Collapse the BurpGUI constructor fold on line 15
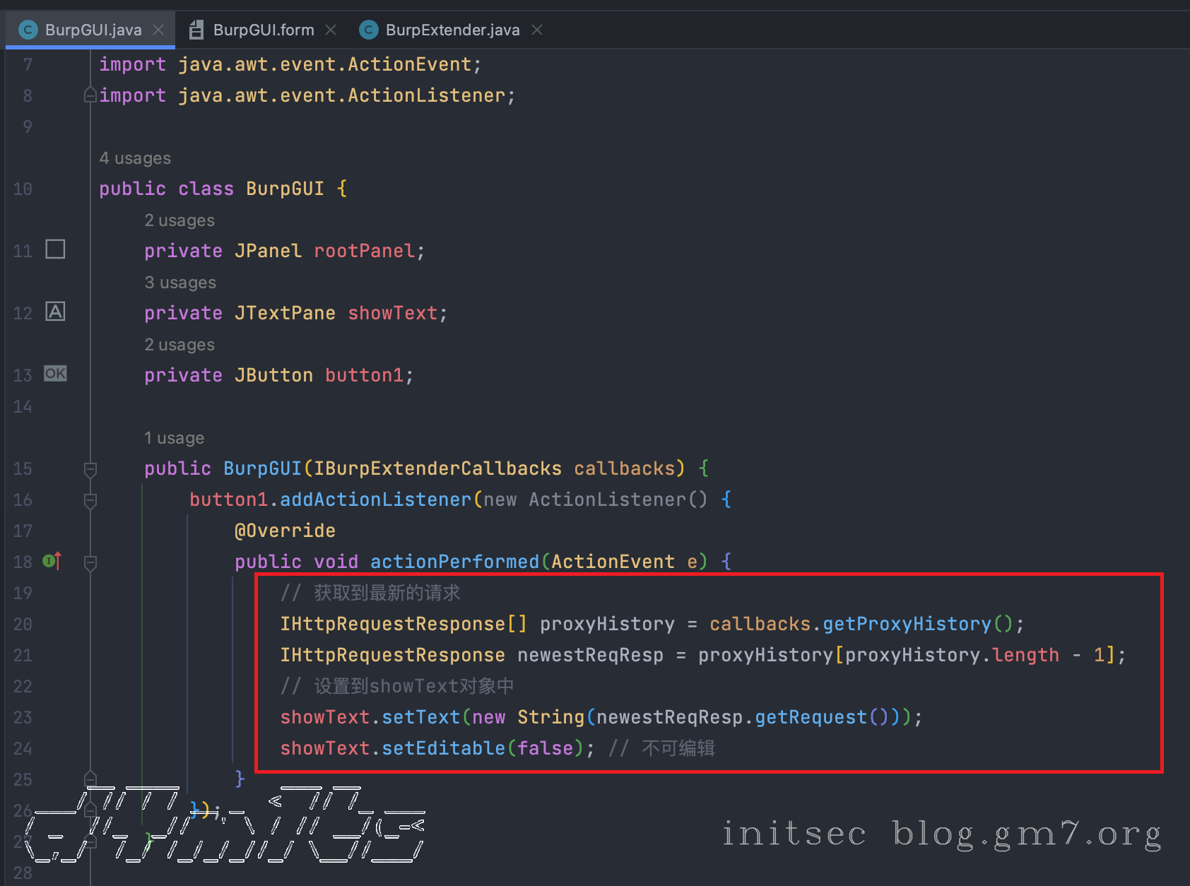The width and height of the screenshot is (1190, 886). tap(90, 469)
